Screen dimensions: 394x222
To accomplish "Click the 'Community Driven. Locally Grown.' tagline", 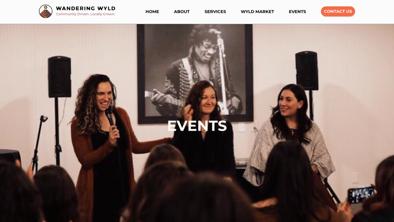I will click(85, 14).
